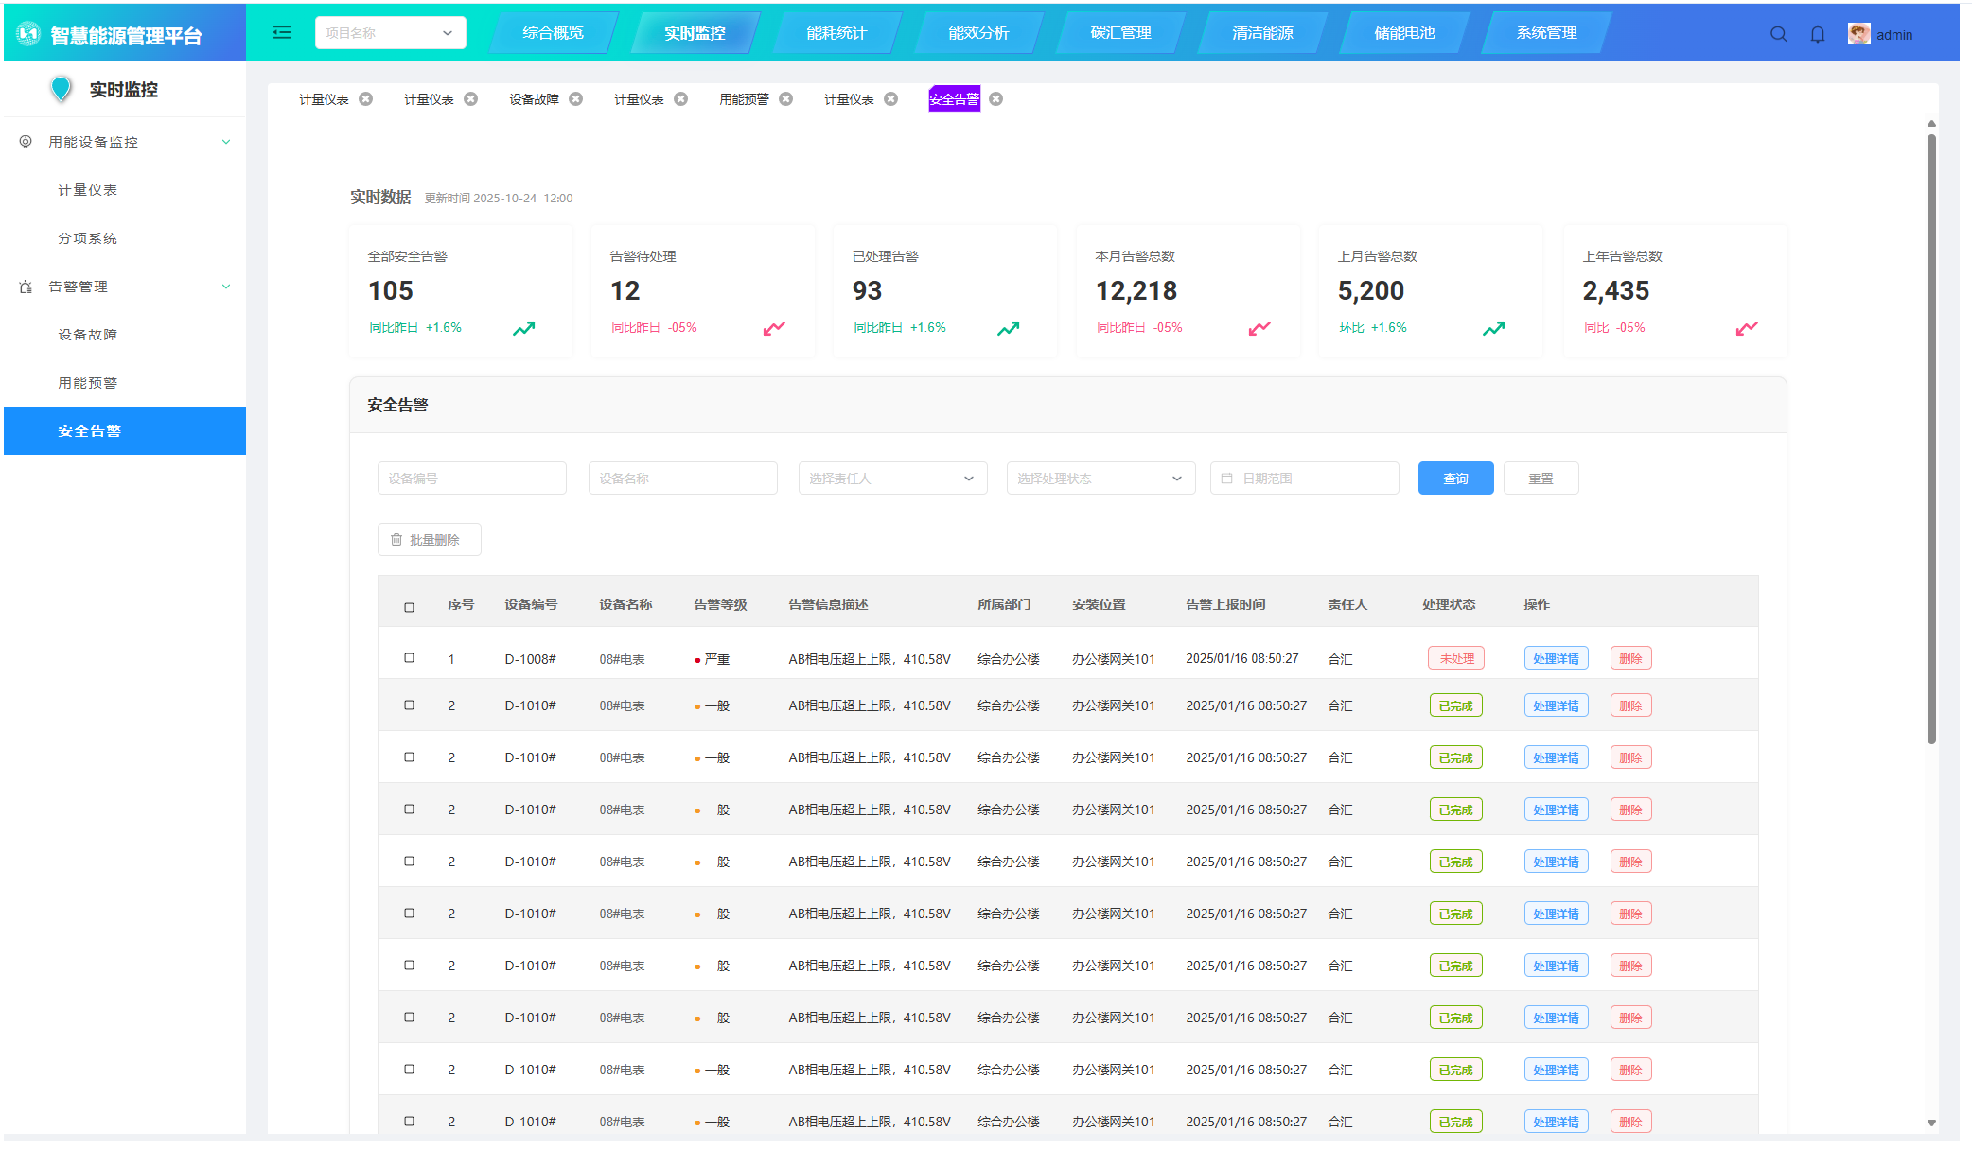Click the calendar icon in 日期范围 field
Screen dimensions: 1972x1149
pos(1226,479)
